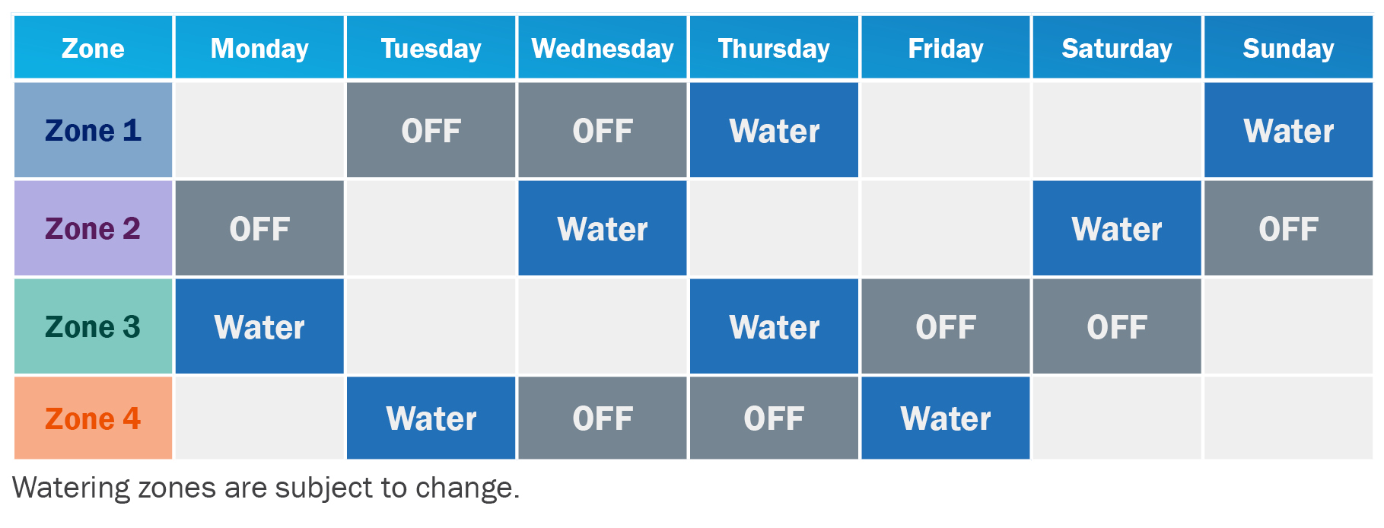
Task: Select Zone 4 Thursday OFF cell
Action: 774,418
